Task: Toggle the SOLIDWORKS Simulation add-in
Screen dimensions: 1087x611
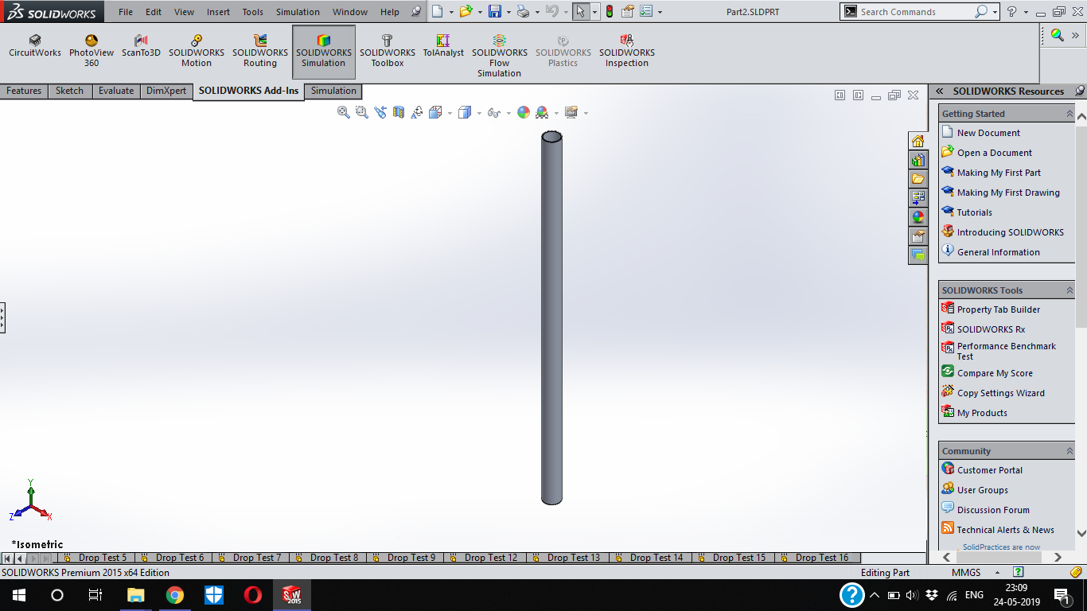Action: click(324, 52)
